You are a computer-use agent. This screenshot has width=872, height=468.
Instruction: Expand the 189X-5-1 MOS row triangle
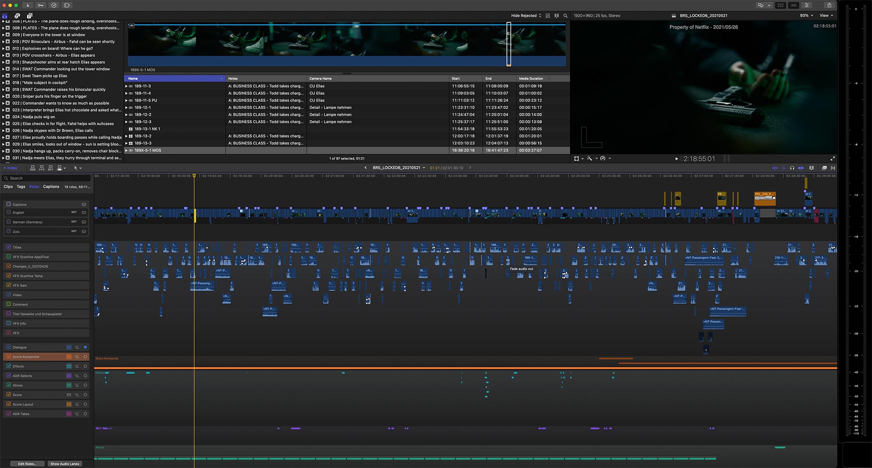click(x=126, y=150)
